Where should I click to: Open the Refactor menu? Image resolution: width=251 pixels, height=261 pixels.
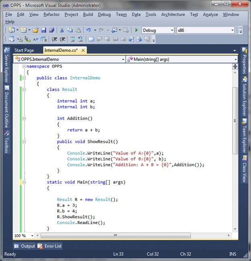(51, 14)
